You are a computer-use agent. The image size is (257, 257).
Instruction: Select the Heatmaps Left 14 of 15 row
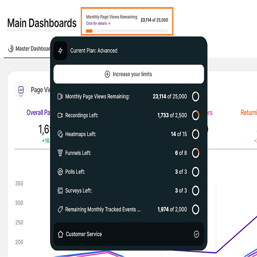tap(129, 134)
